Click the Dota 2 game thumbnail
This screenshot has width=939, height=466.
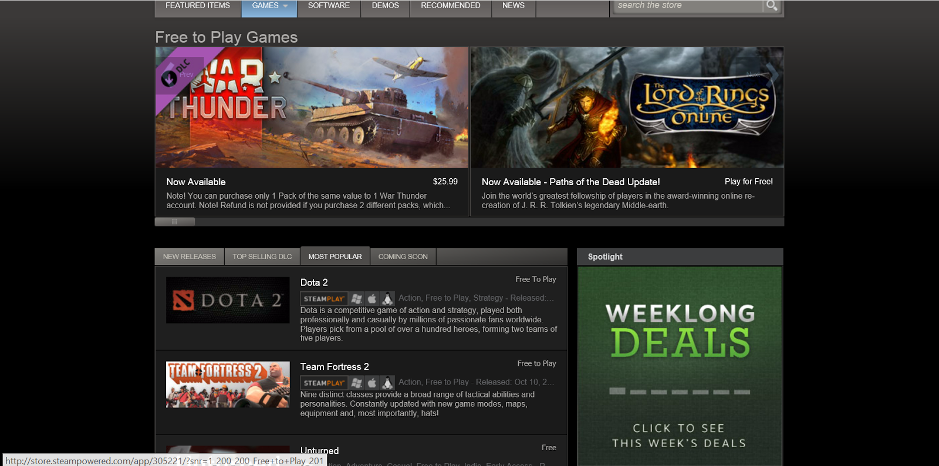pos(228,300)
